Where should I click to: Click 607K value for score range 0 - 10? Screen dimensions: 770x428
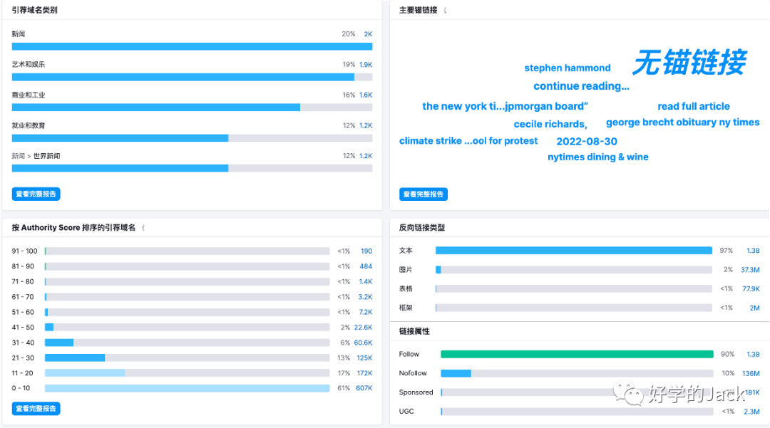coord(363,388)
